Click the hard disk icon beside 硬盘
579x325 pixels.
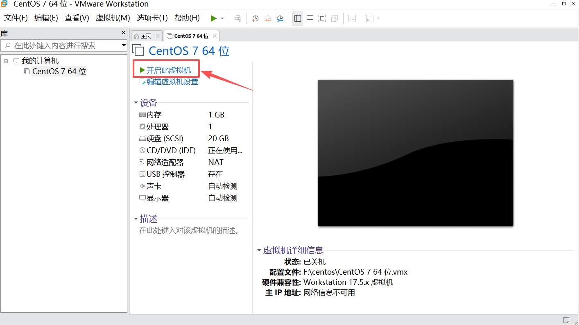[x=142, y=138]
